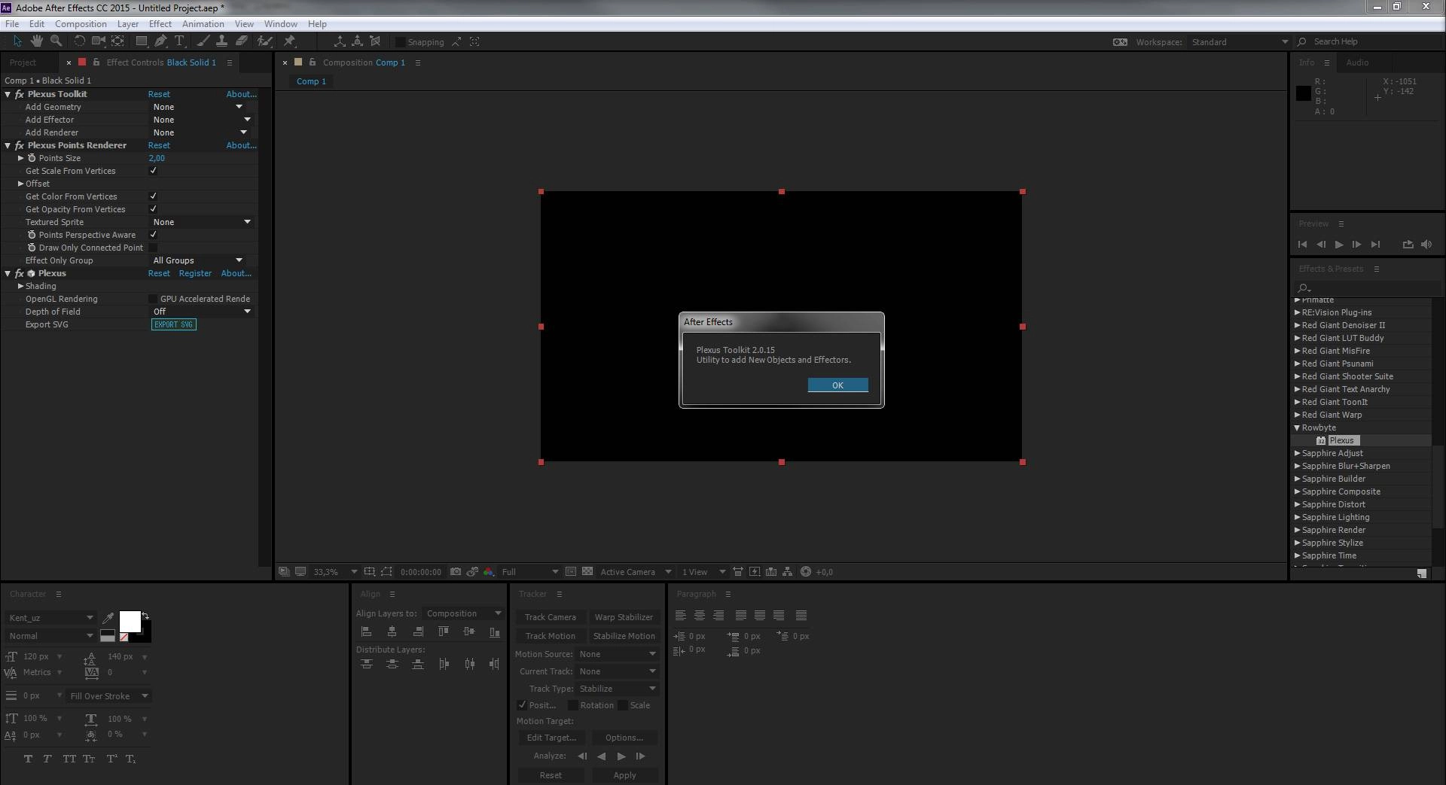
Task: Select the Unified Camera tool
Action: pos(99,41)
